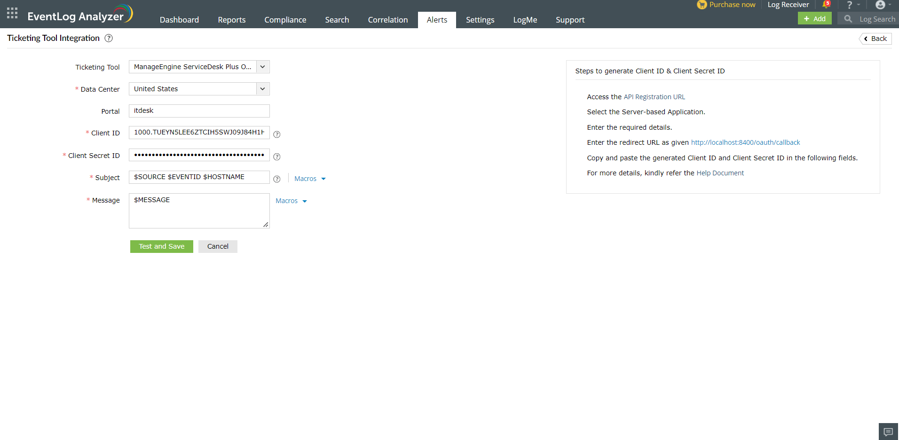Click the Log Search box
Viewport: 899px width, 440px height.
click(868, 19)
